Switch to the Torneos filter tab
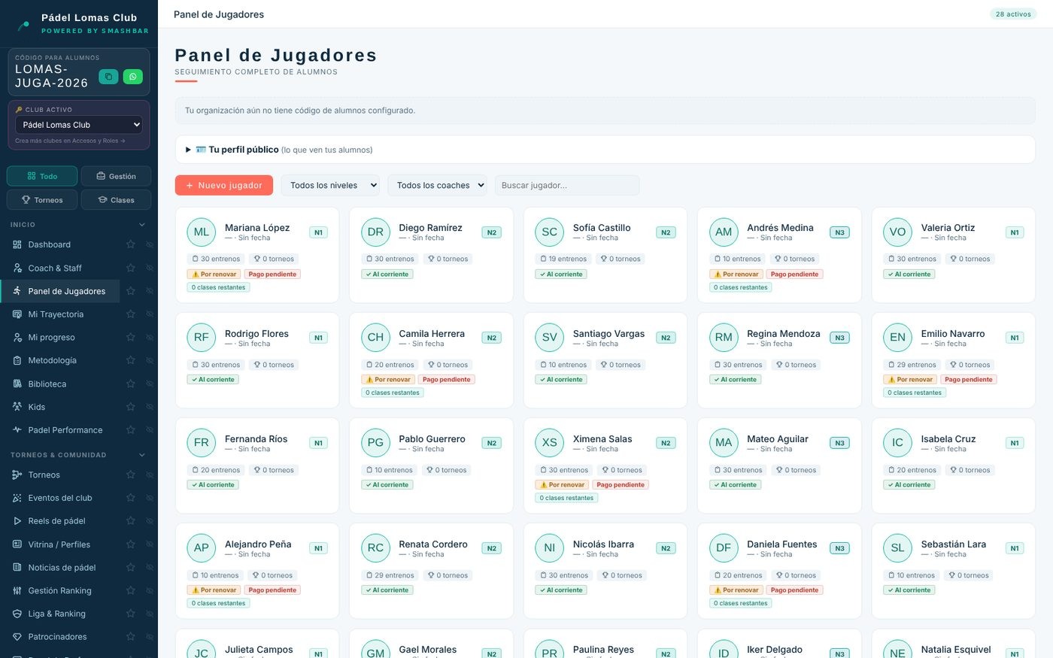Viewport: 1053px width, 658px height. click(x=42, y=200)
